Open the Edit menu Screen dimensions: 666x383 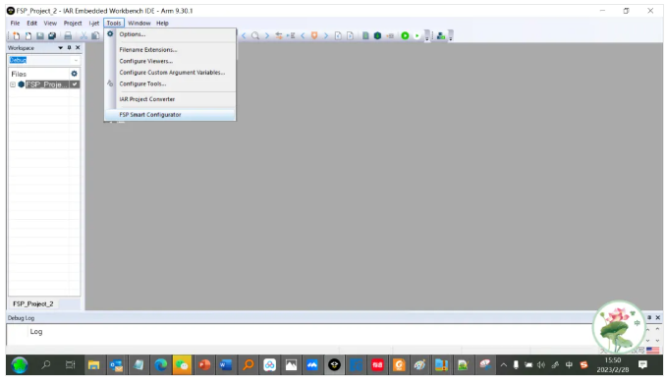[31, 23]
